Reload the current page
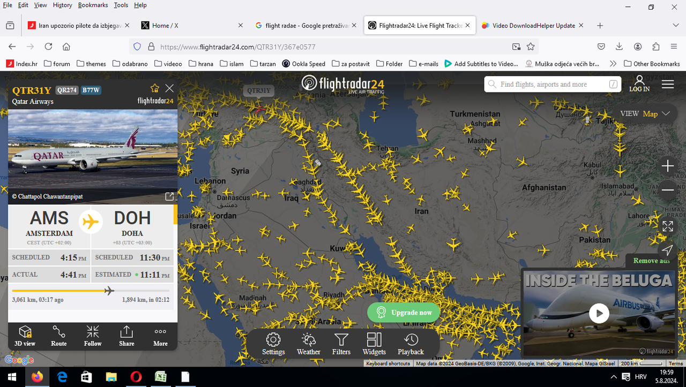 point(48,47)
